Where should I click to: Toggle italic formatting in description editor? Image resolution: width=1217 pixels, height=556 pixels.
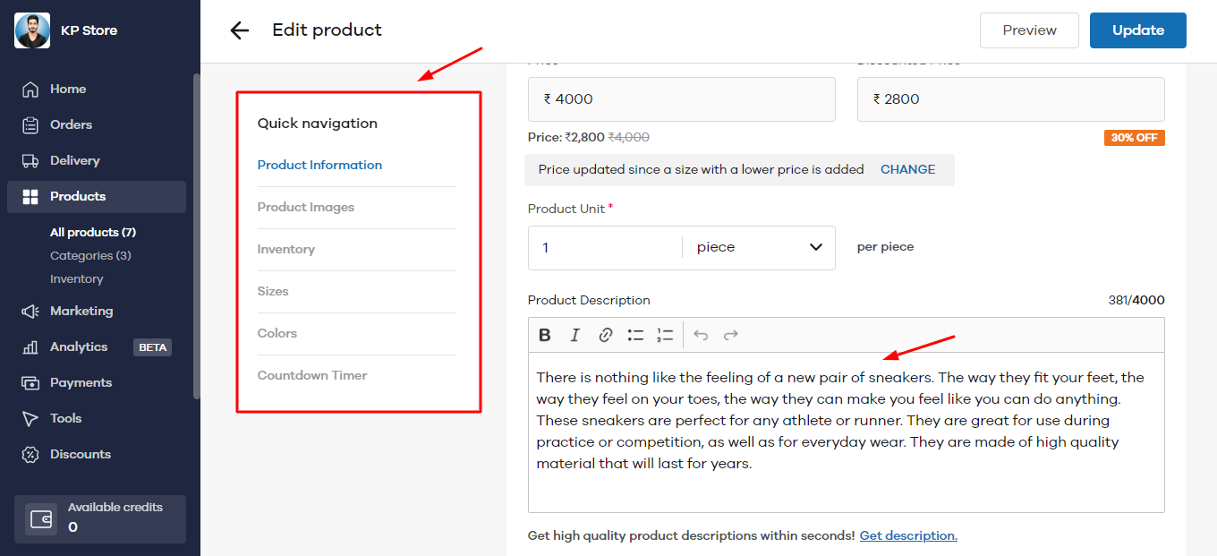click(575, 335)
